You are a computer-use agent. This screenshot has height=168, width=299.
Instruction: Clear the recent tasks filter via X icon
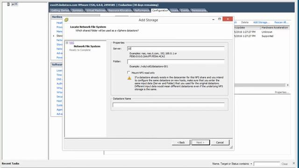click(x=294, y=163)
